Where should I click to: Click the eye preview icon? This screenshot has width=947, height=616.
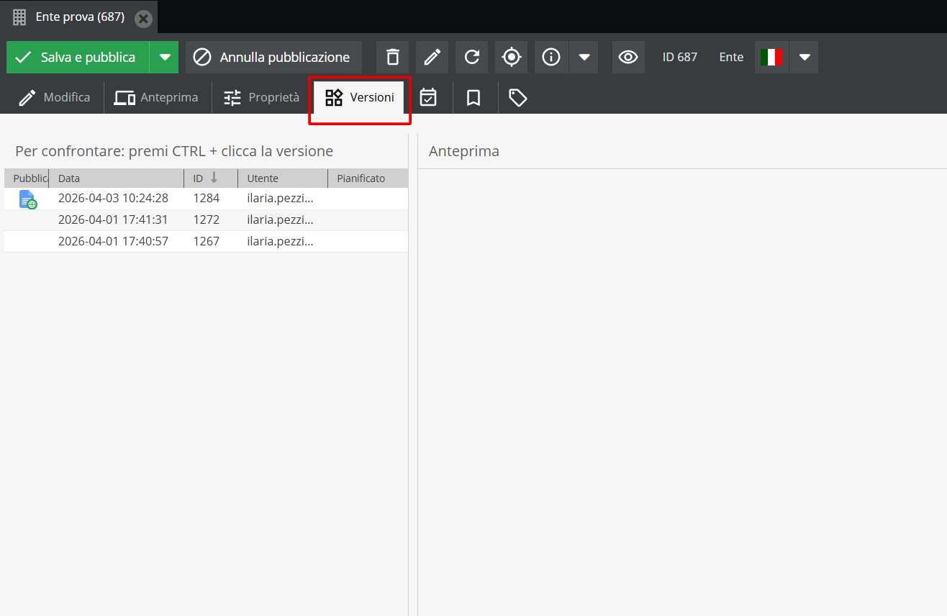628,58
